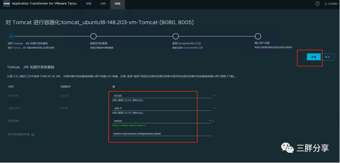340x163 pixels.
Task: Click the 当前版本 column header
Action: pyautogui.click(x=65, y=86)
